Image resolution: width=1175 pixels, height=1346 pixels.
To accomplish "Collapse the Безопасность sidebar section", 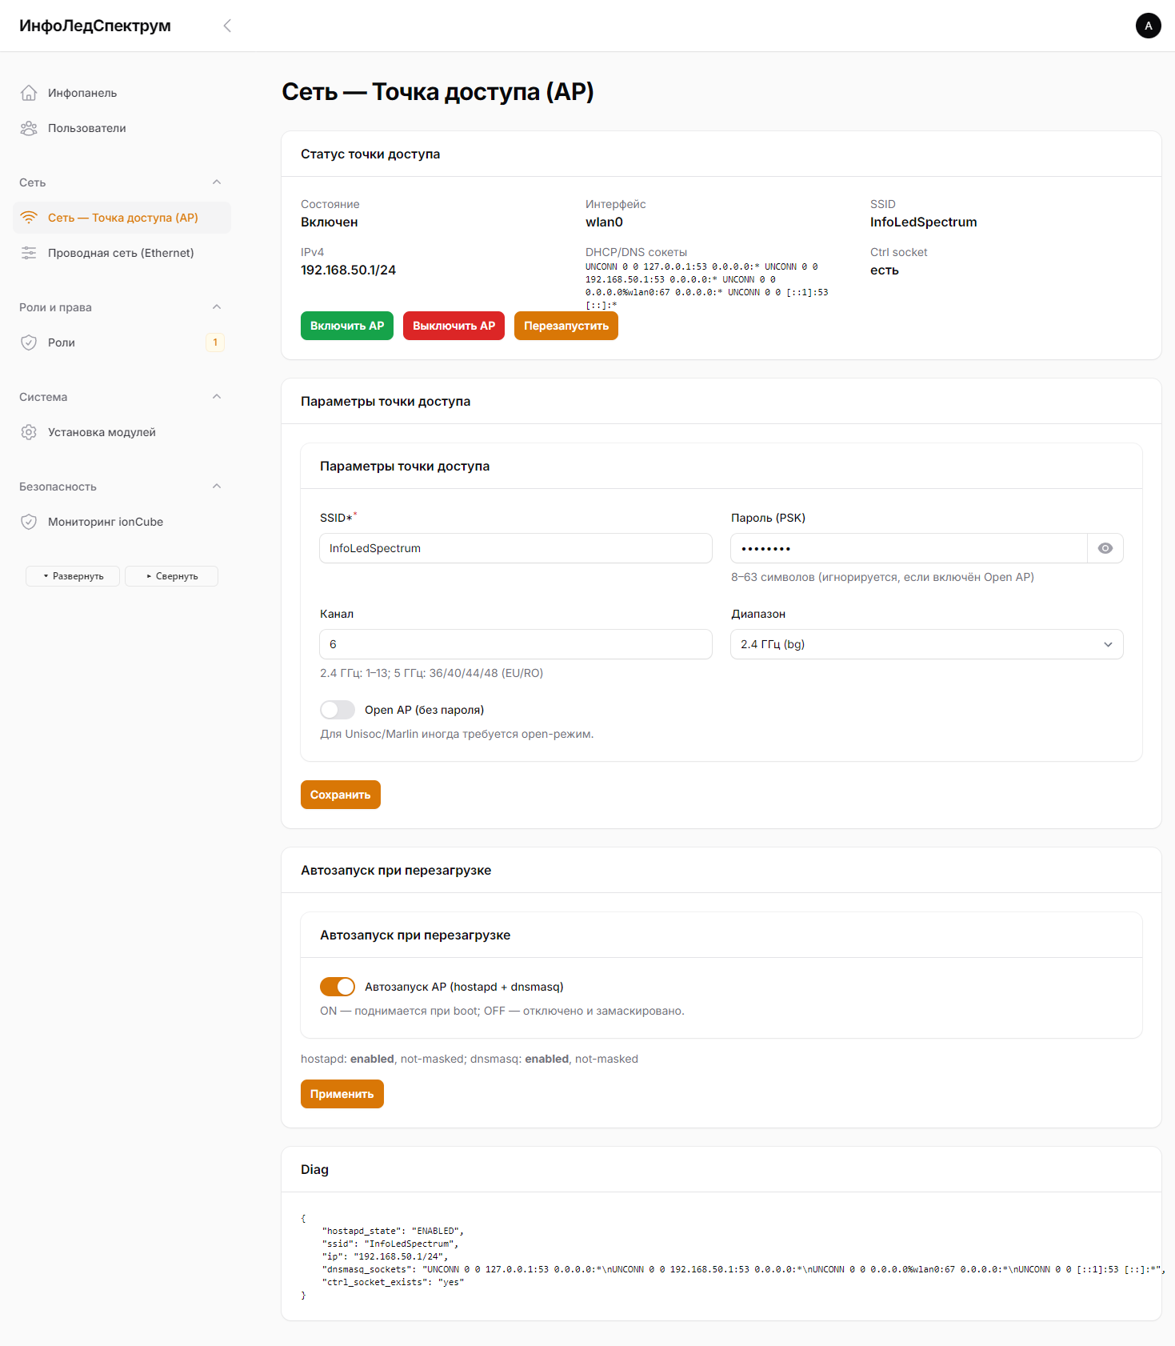I will [x=217, y=487].
